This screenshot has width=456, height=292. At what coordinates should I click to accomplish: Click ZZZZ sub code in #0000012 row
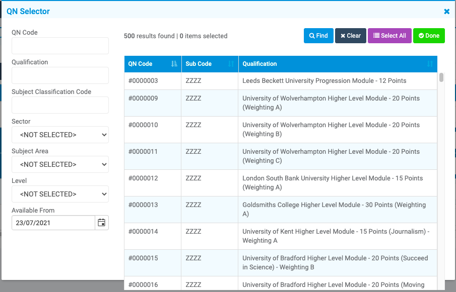click(x=193, y=178)
